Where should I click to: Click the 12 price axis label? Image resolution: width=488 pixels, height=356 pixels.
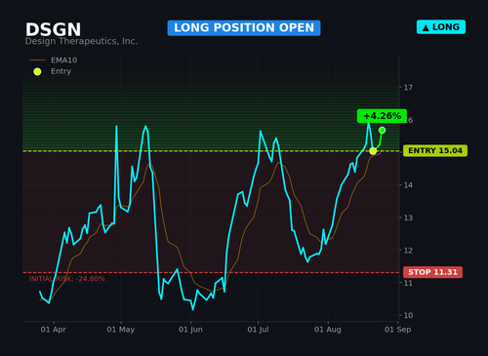tap(408, 251)
